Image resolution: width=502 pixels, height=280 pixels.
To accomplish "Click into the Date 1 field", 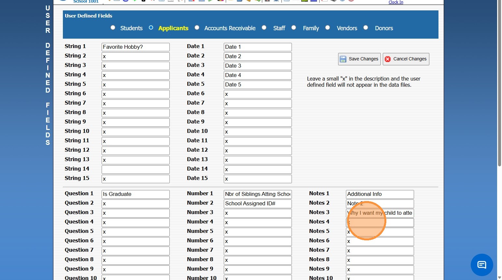I will point(258,47).
